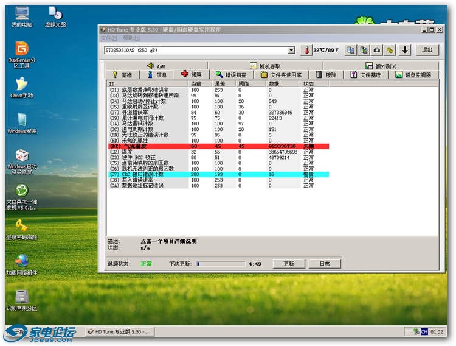Click the 最差 column header
This screenshot has width=456, height=346.
tap(224, 84)
